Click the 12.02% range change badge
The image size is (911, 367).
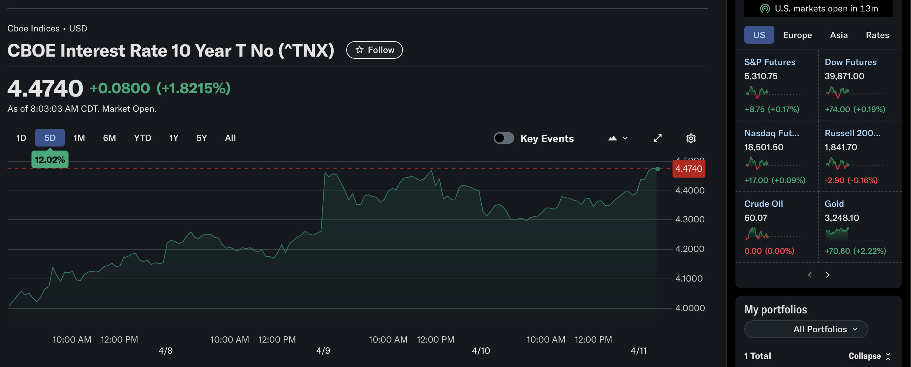pos(50,160)
